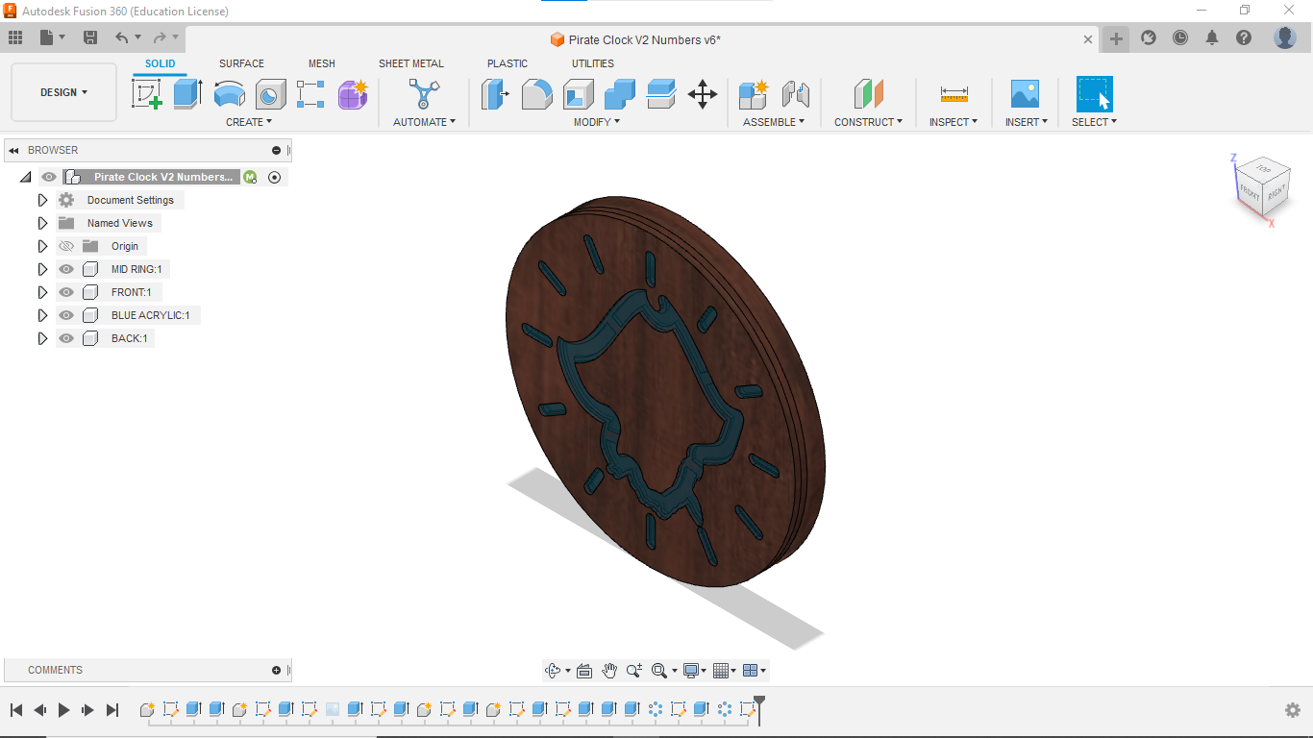Open the CREATE menu label

click(x=248, y=122)
